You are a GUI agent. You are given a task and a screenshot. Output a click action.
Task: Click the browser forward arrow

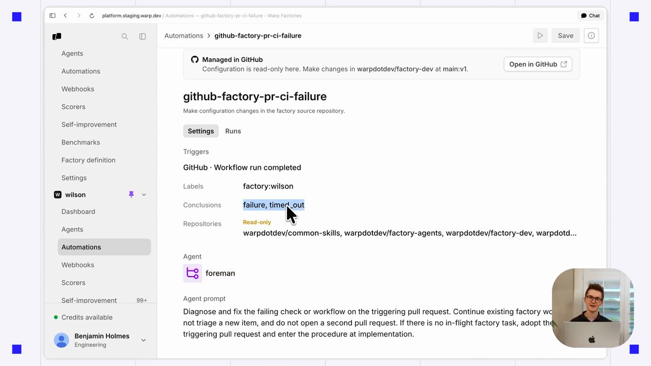pyautogui.click(x=79, y=16)
